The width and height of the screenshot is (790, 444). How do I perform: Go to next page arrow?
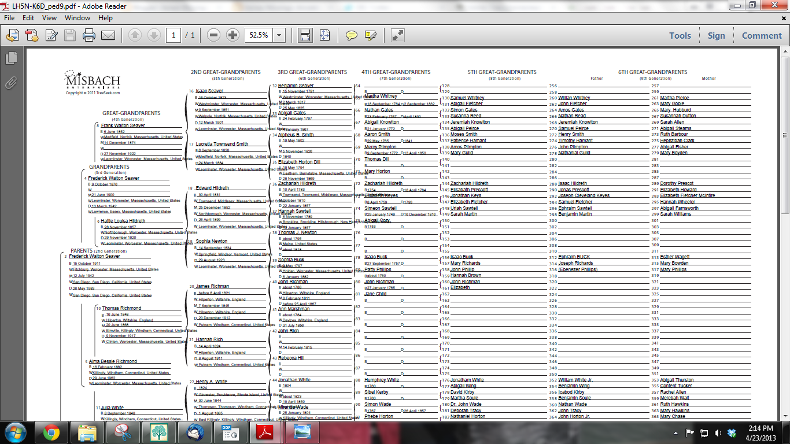(154, 35)
